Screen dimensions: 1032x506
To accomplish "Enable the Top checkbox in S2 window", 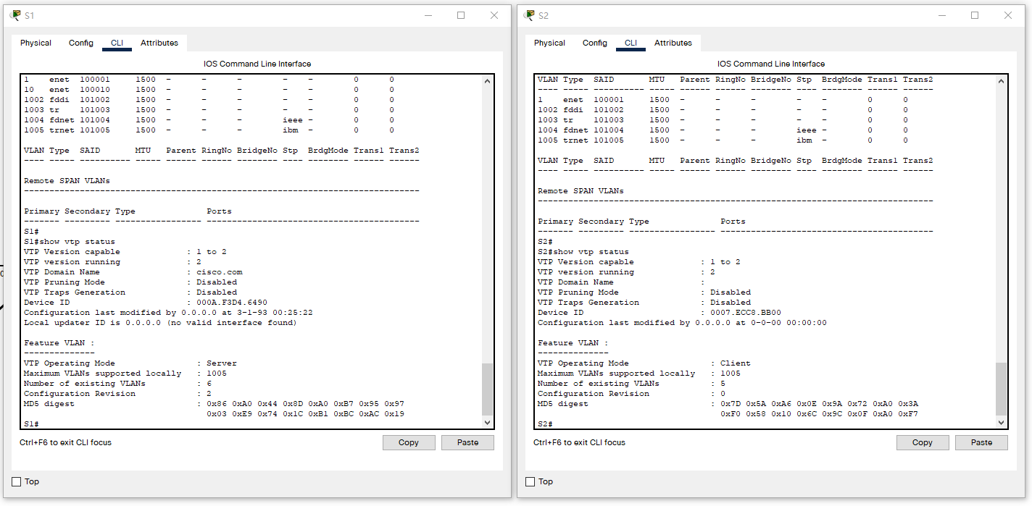I will point(530,482).
